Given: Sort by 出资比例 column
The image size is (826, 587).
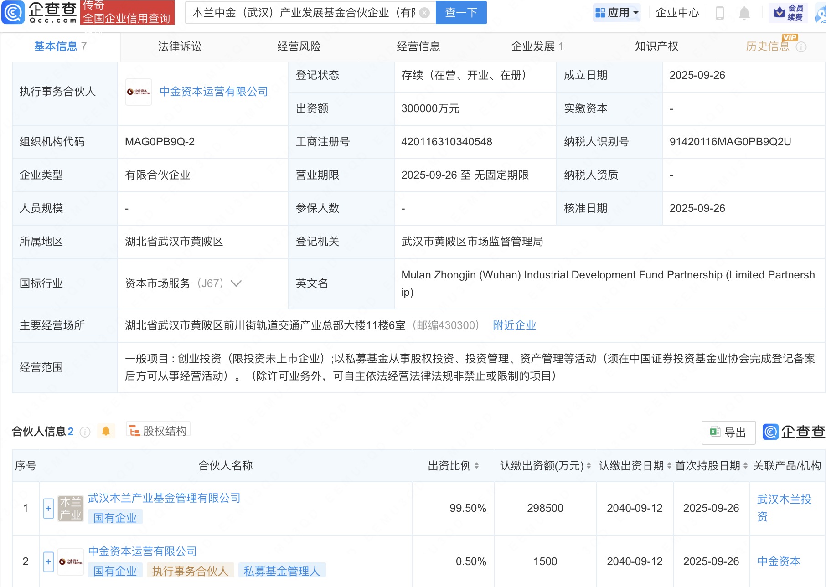Looking at the screenshot, I should click(477, 466).
